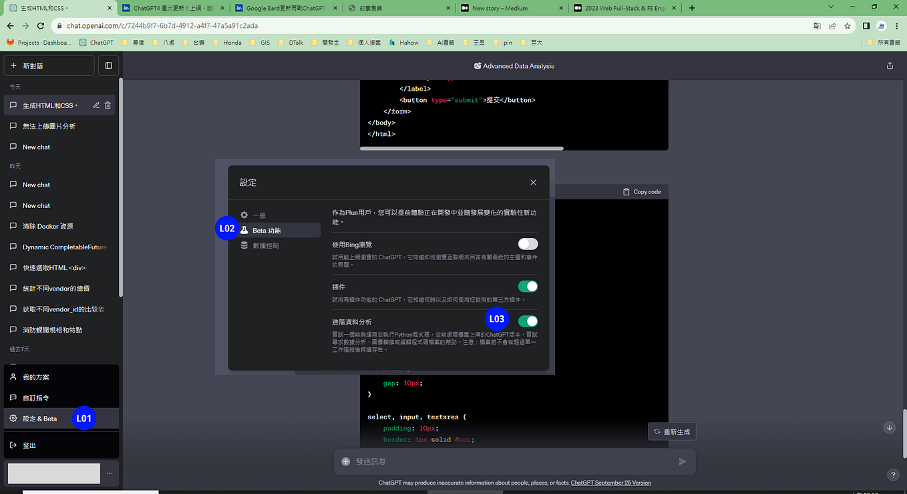
Task: Click the scroll-to-bottom arrow button
Action: (889, 428)
